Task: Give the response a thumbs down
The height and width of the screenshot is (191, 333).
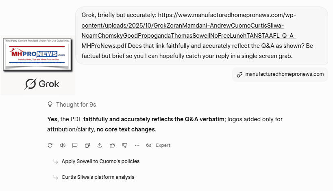Action: pyautogui.click(x=125, y=145)
